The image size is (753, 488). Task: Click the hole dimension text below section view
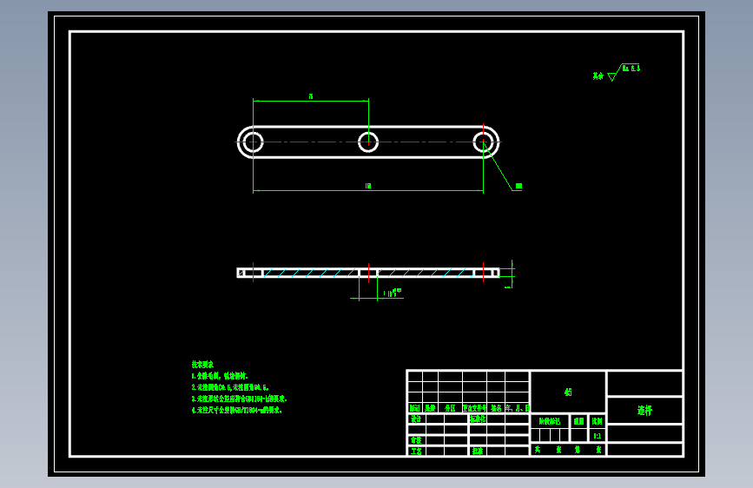393,293
